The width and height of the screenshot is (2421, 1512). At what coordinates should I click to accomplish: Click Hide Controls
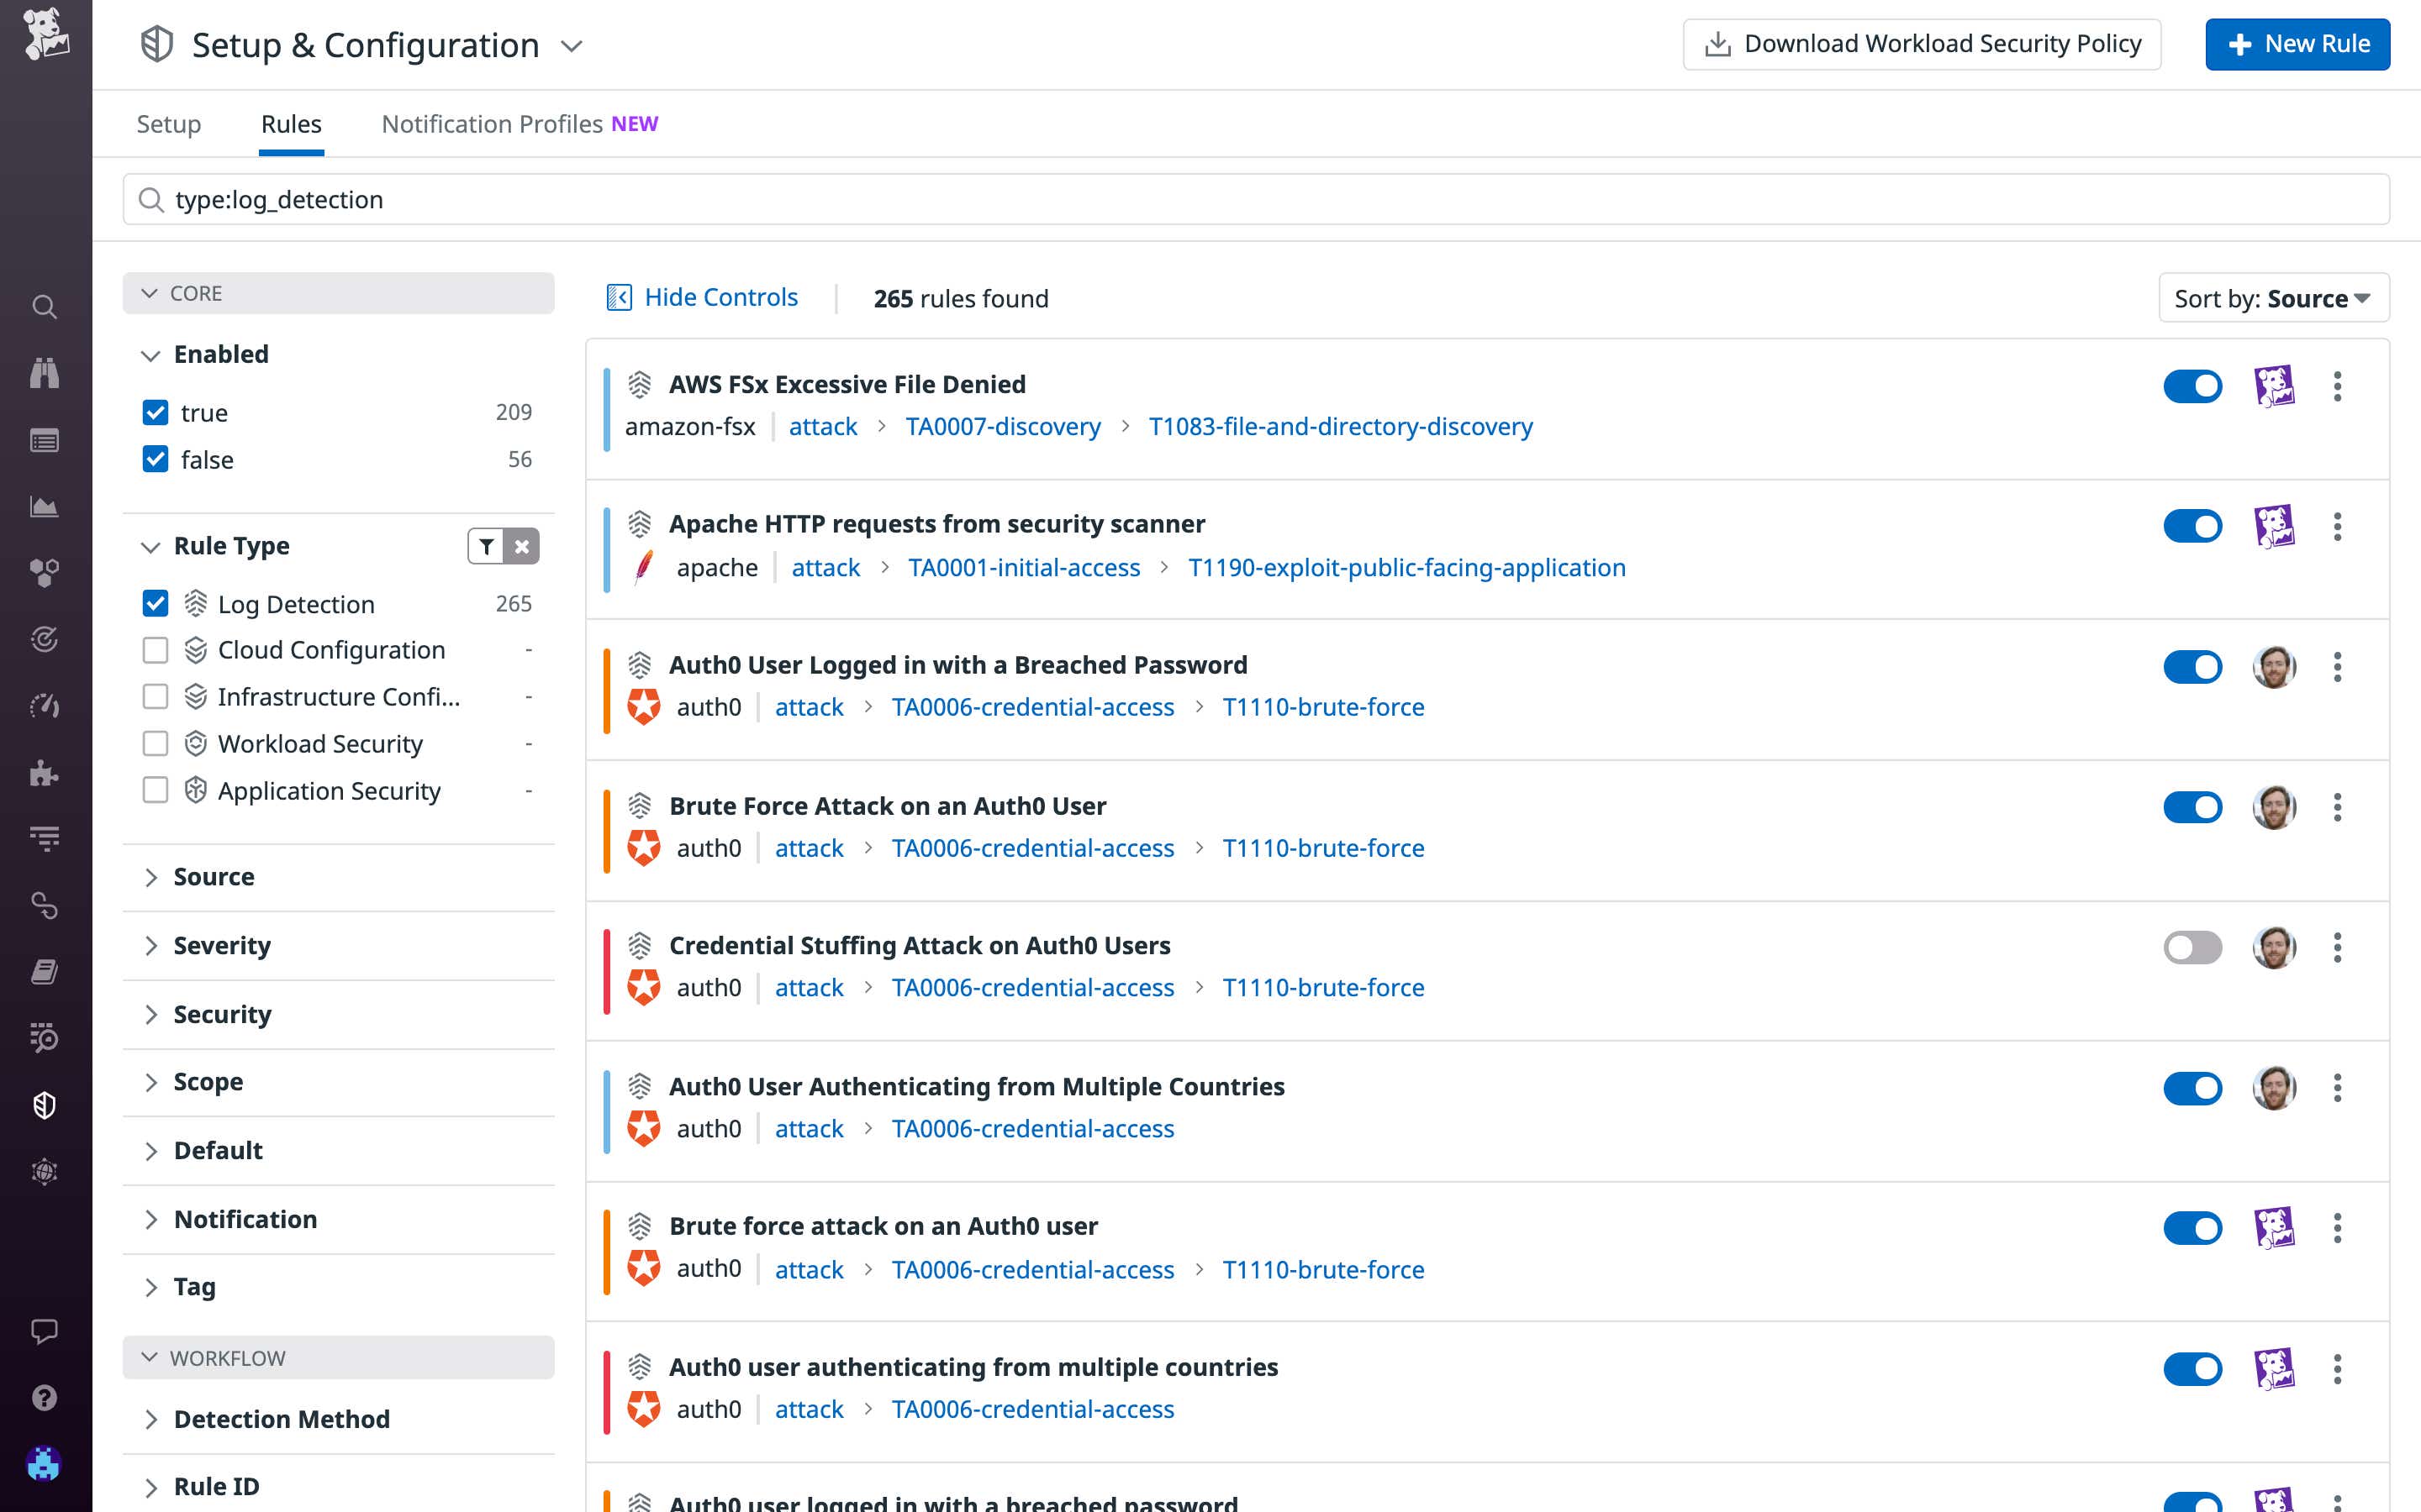pyautogui.click(x=702, y=297)
